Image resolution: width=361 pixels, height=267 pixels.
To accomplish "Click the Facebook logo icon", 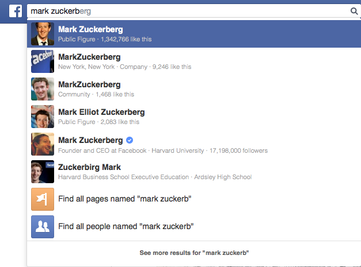I will click(16, 11).
